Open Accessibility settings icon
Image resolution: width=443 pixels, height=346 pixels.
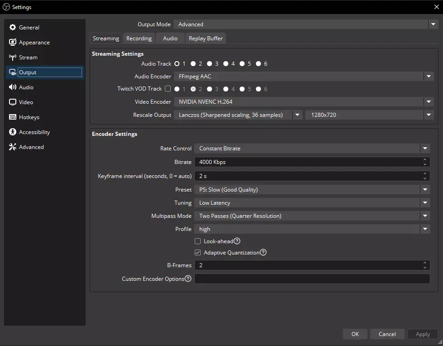[x=13, y=132]
